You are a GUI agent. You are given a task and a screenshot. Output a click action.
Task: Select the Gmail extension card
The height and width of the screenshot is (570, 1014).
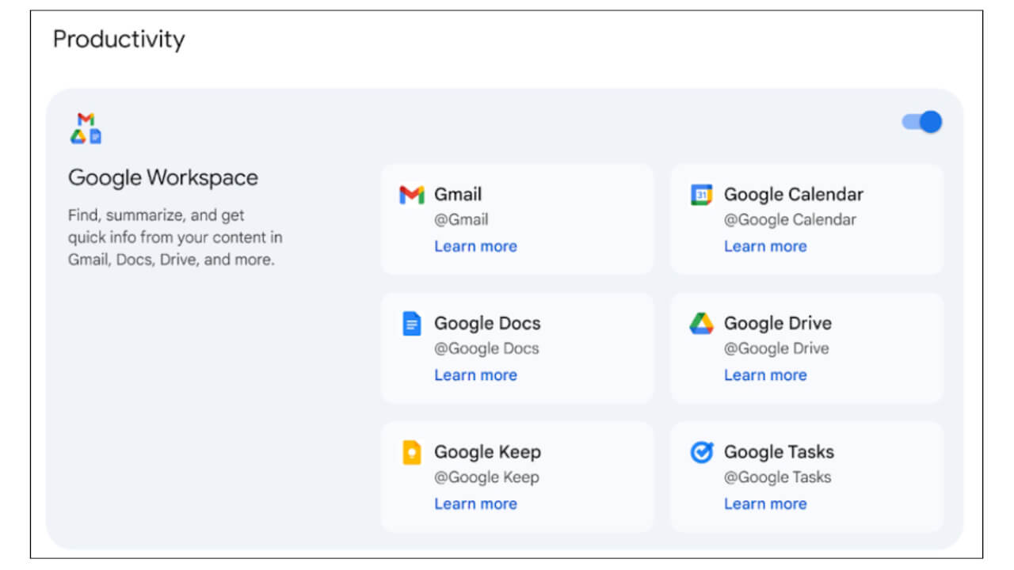click(x=517, y=219)
